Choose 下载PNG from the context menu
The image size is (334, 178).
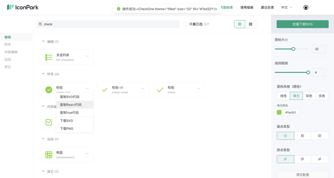75,128
